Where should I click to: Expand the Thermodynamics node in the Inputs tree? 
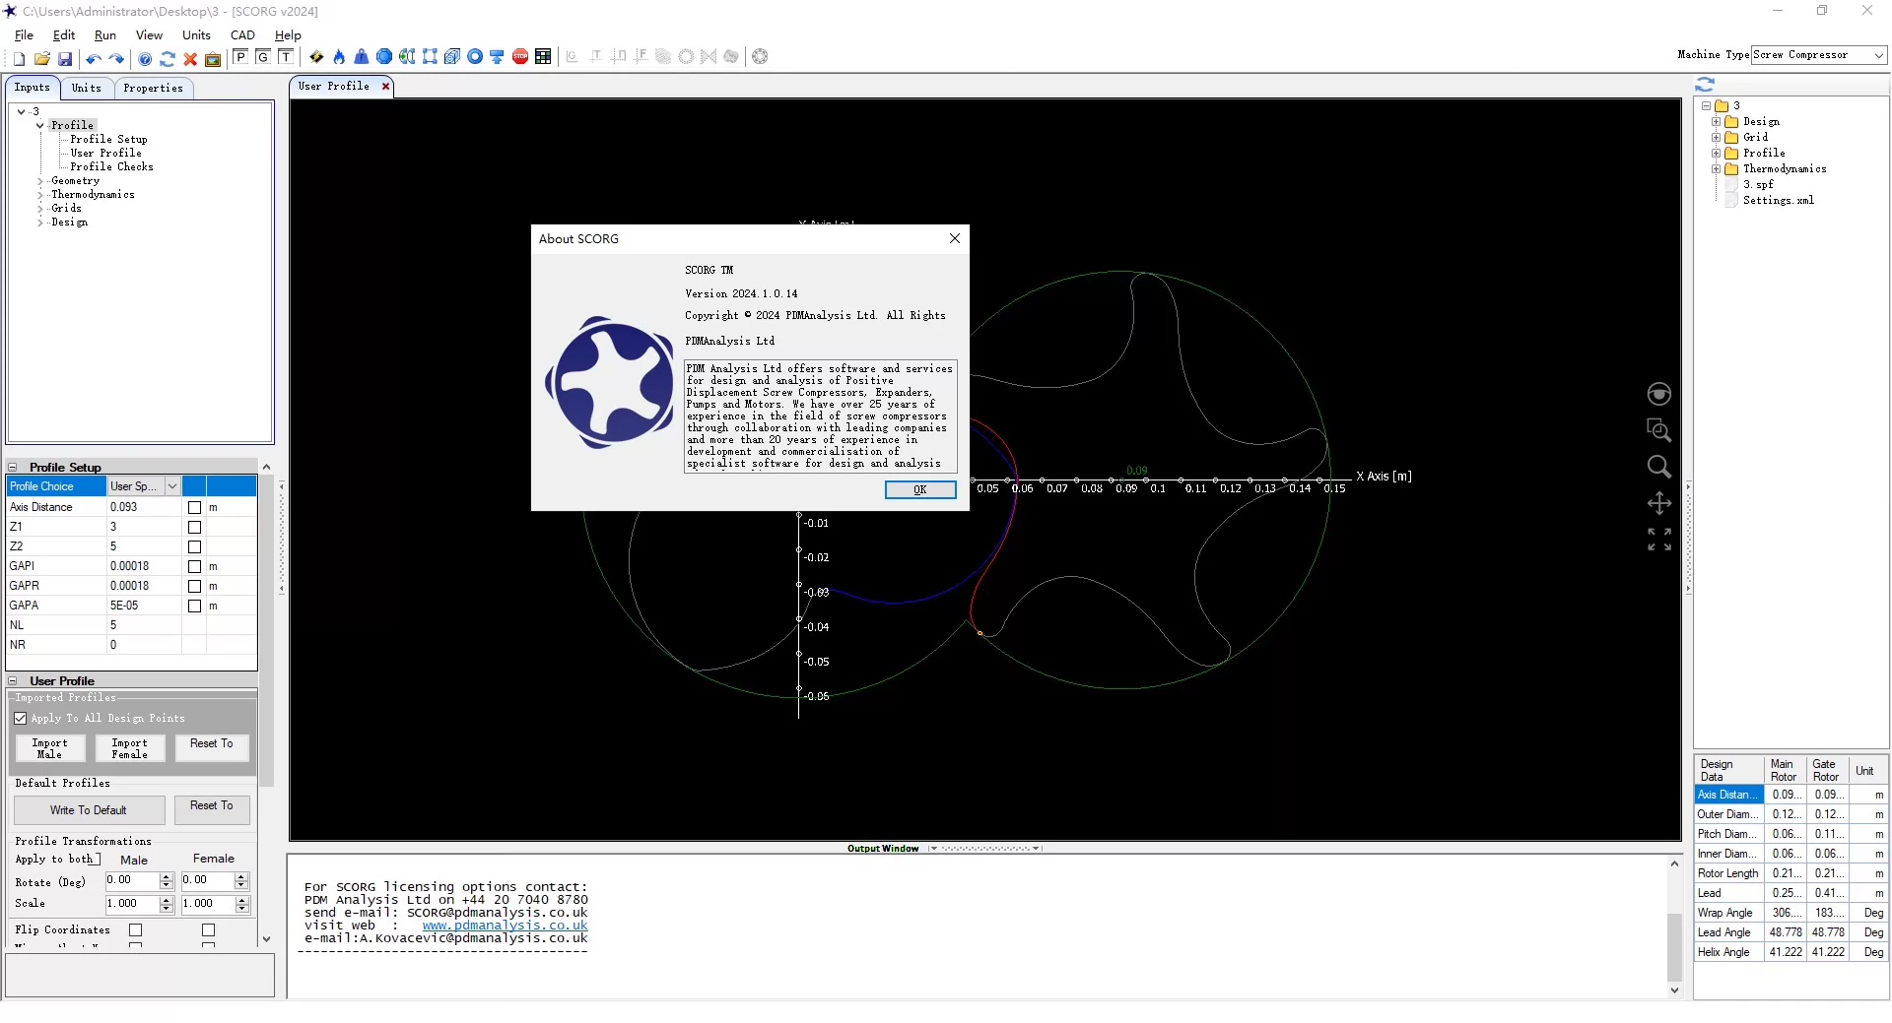40,195
